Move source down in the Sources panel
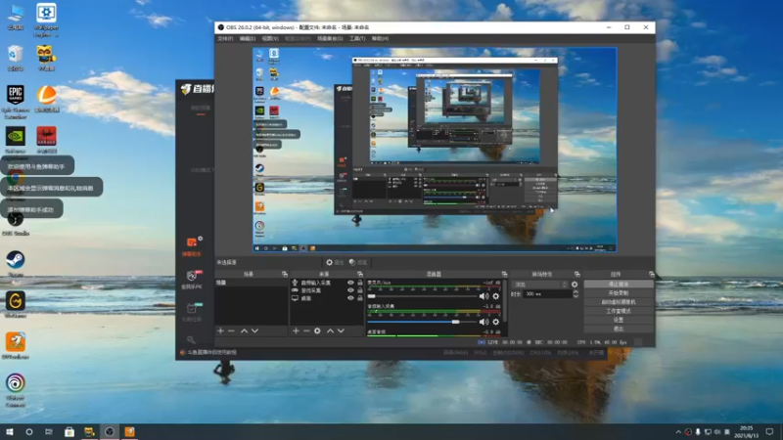783x440 pixels. pos(341,330)
